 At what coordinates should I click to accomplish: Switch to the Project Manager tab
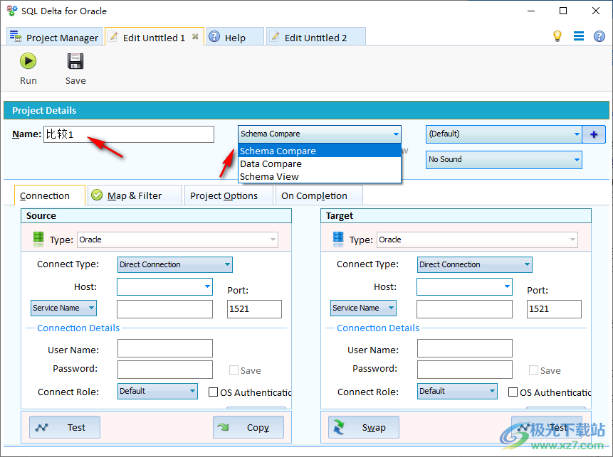point(54,38)
